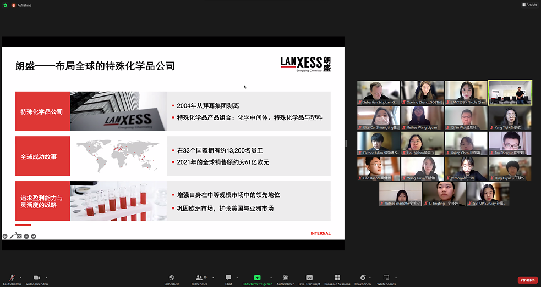541x287 pixels.
Task: Open share options arrow beside Bildschirm freigeben
Action: [x=271, y=278]
